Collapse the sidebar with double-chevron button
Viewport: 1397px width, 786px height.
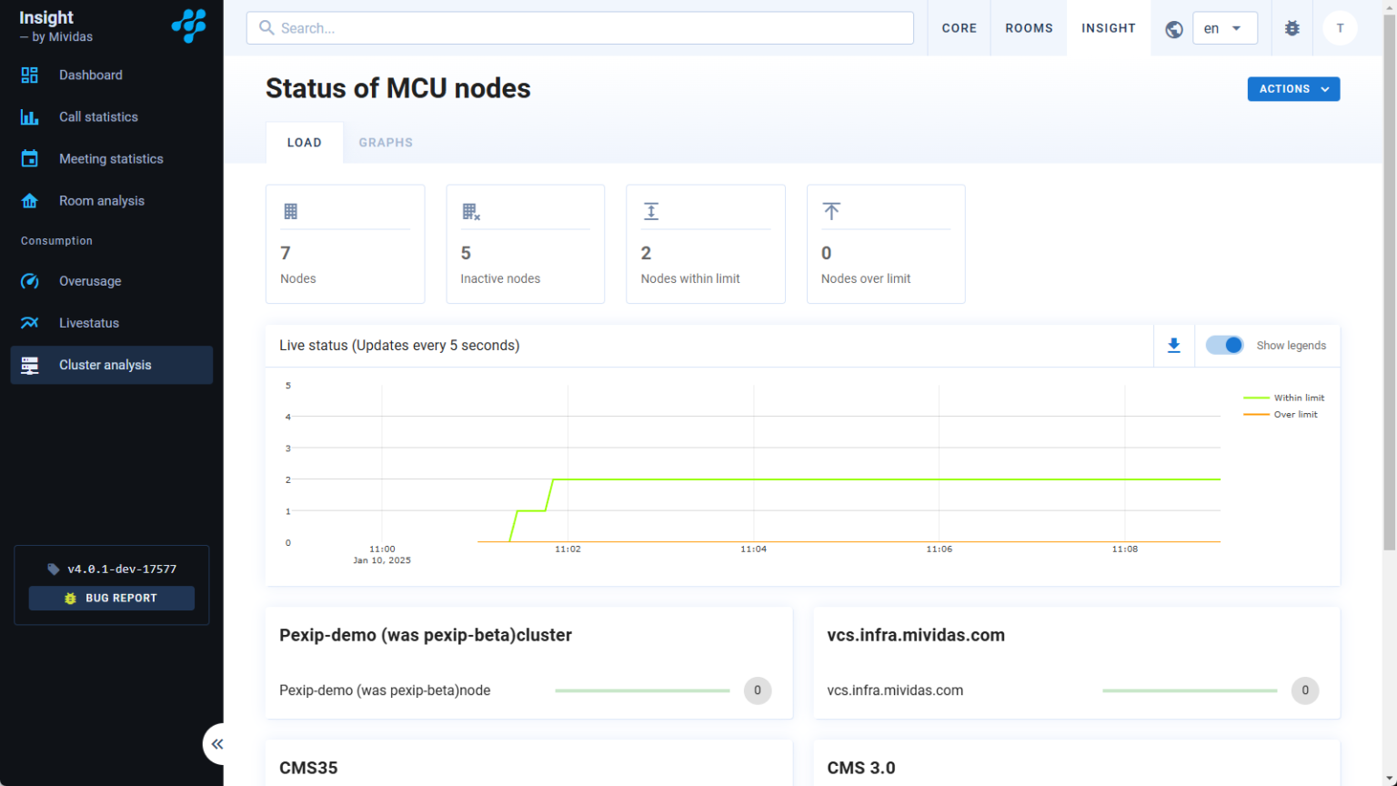click(216, 744)
